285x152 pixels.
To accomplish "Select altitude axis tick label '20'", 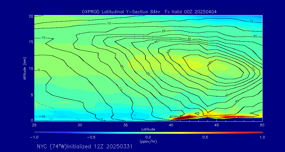I will 31,16.
